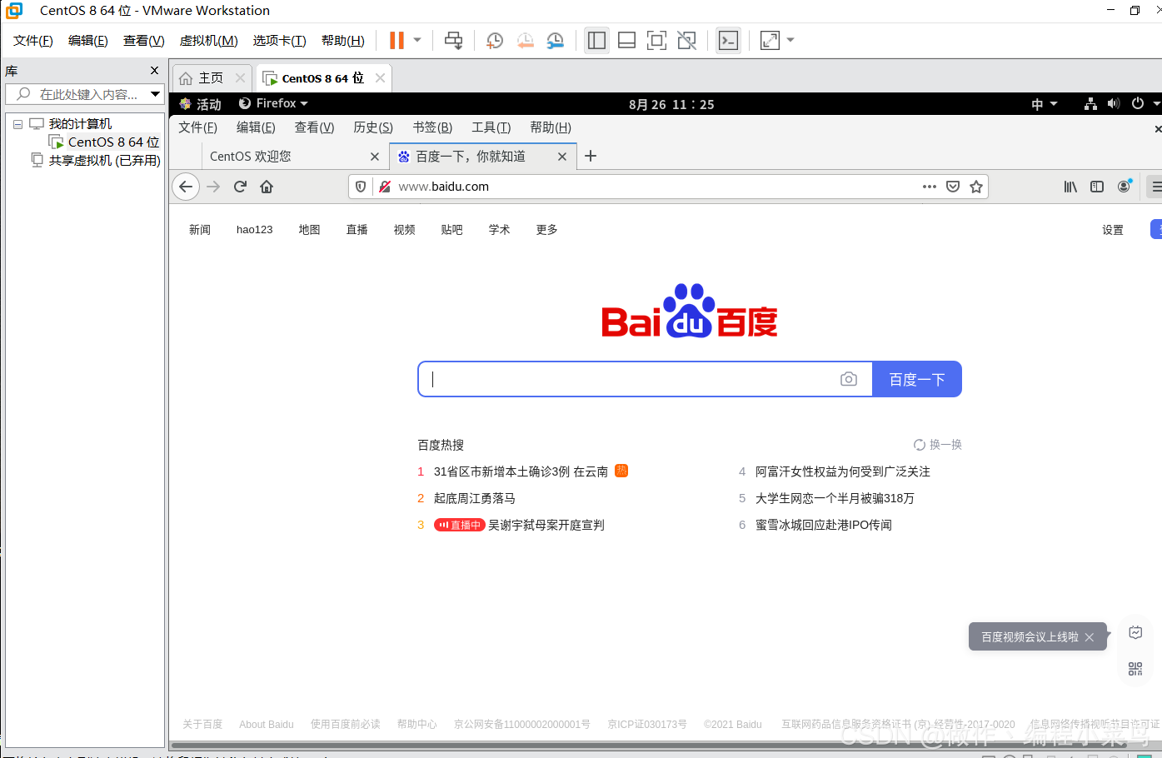Close the library panel

(154, 71)
